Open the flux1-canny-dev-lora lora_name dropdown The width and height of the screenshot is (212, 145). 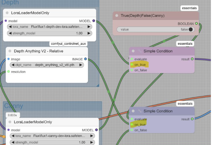tap(52, 136)
